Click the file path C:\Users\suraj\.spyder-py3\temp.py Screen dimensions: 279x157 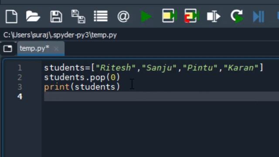(60, 35)
